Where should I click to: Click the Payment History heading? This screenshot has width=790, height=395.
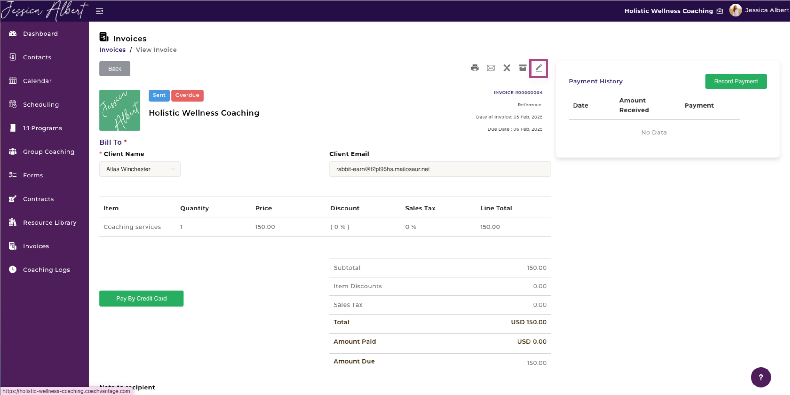click(595, 81)
